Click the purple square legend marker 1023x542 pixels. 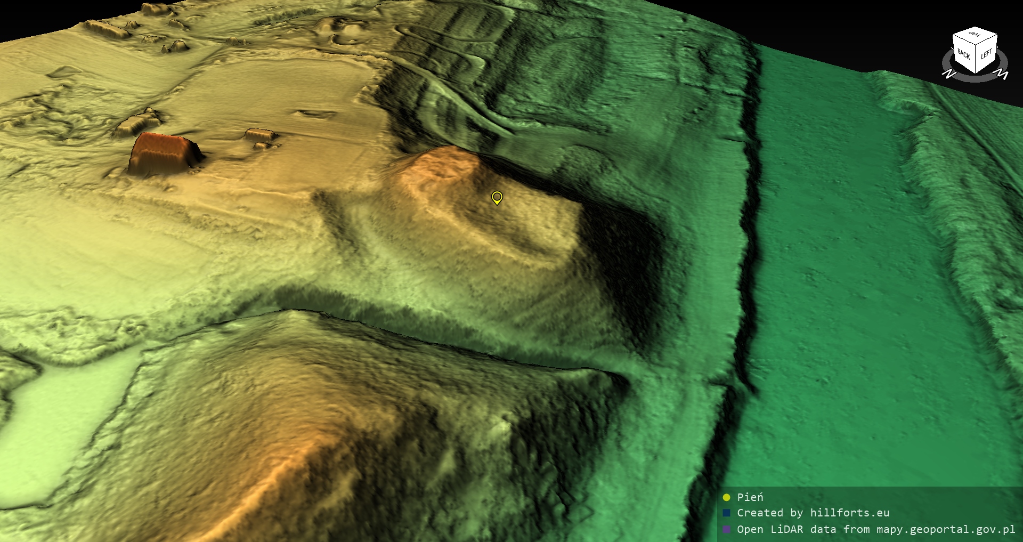point(726,530)
